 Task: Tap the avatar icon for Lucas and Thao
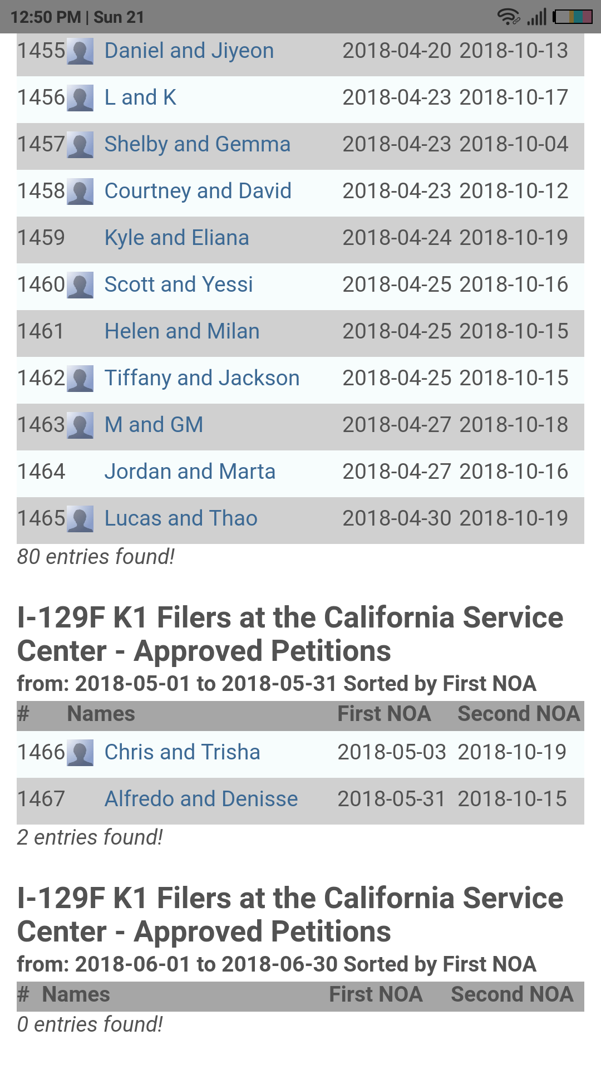coord(80,519)
